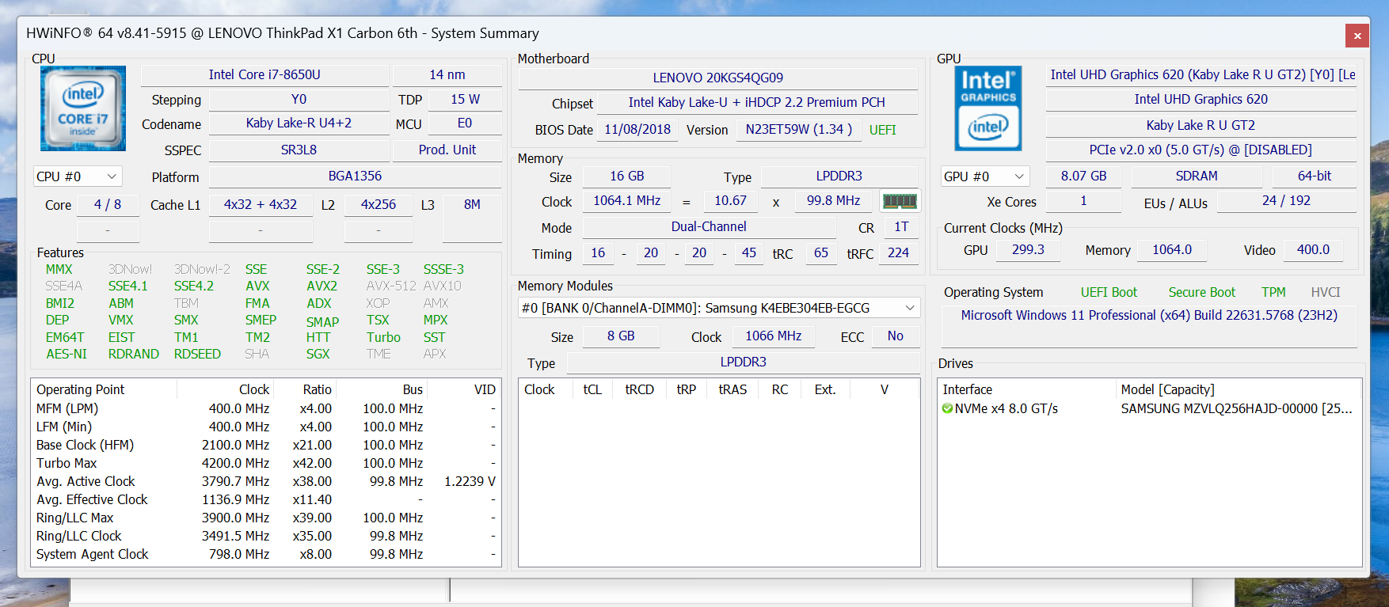The width and height of the screenshot is (1389, 607).
Task: Click the Kaby Lake-R U4+2 codename
Action: pyautogui.click(x=299, y=123)
